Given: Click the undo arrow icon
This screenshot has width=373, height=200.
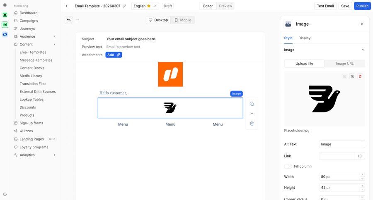Looking at the screenshot, I should click(x=68, y=20).
